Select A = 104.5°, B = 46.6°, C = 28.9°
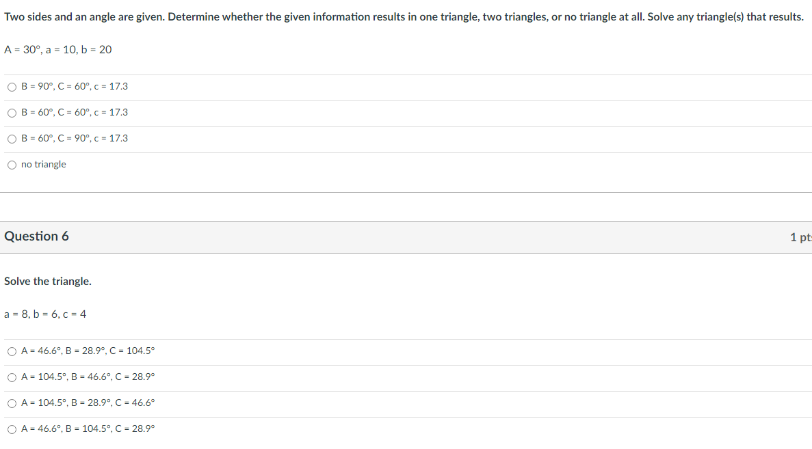Screen dimensions: 812x449 12,377
